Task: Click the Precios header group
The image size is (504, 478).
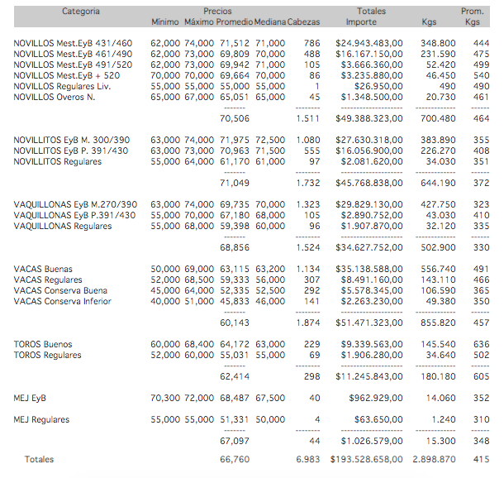Action: coord(217,11)
